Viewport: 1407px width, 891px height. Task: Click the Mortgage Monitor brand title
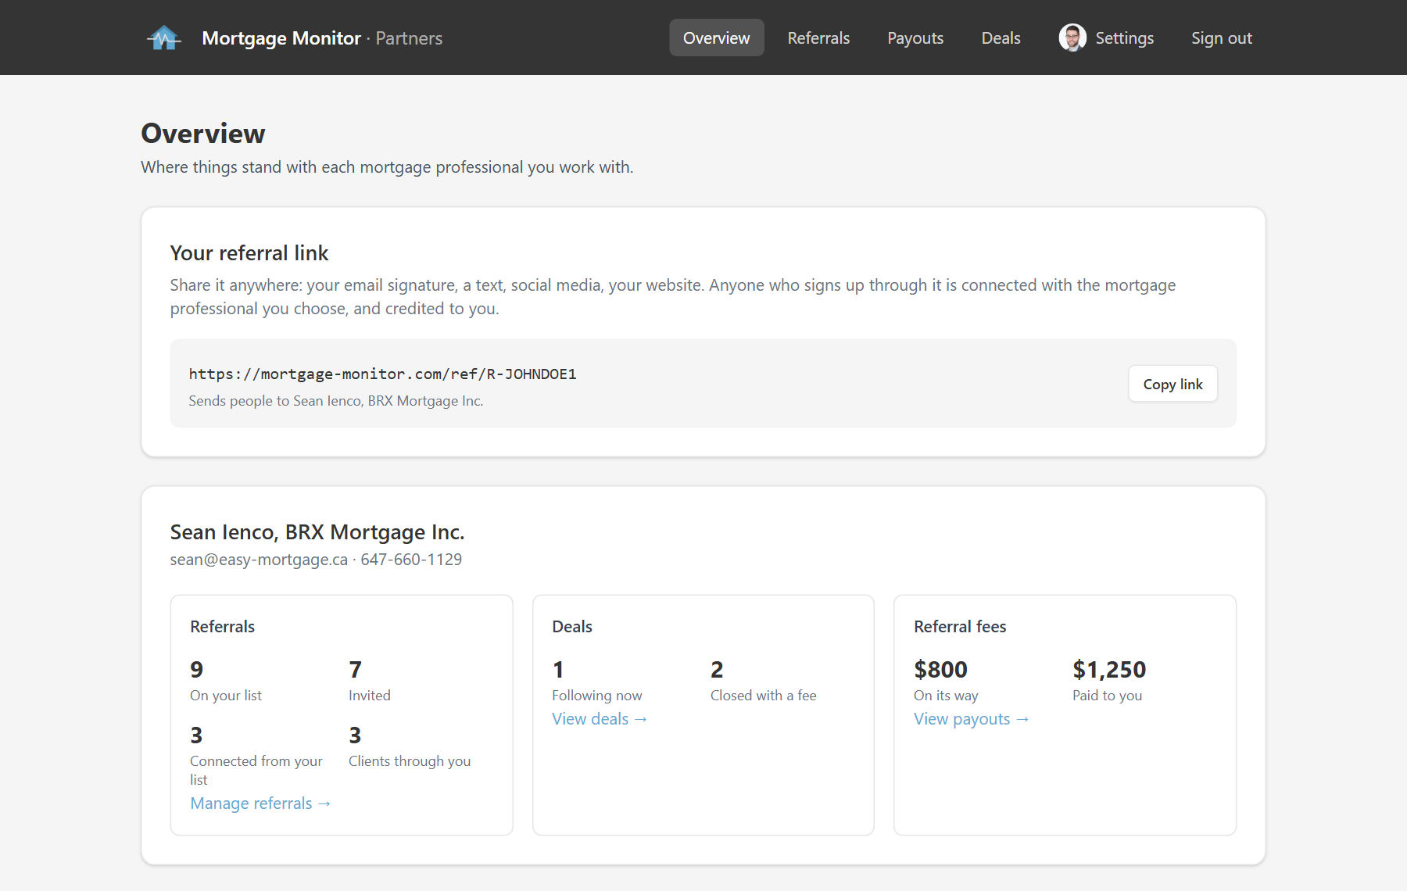point(281,38)
